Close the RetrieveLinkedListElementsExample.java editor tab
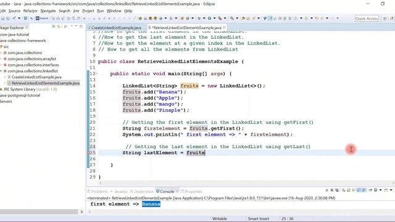Image resolution: width=395 pixels, height=222 pixels. [x=224, y=27]
